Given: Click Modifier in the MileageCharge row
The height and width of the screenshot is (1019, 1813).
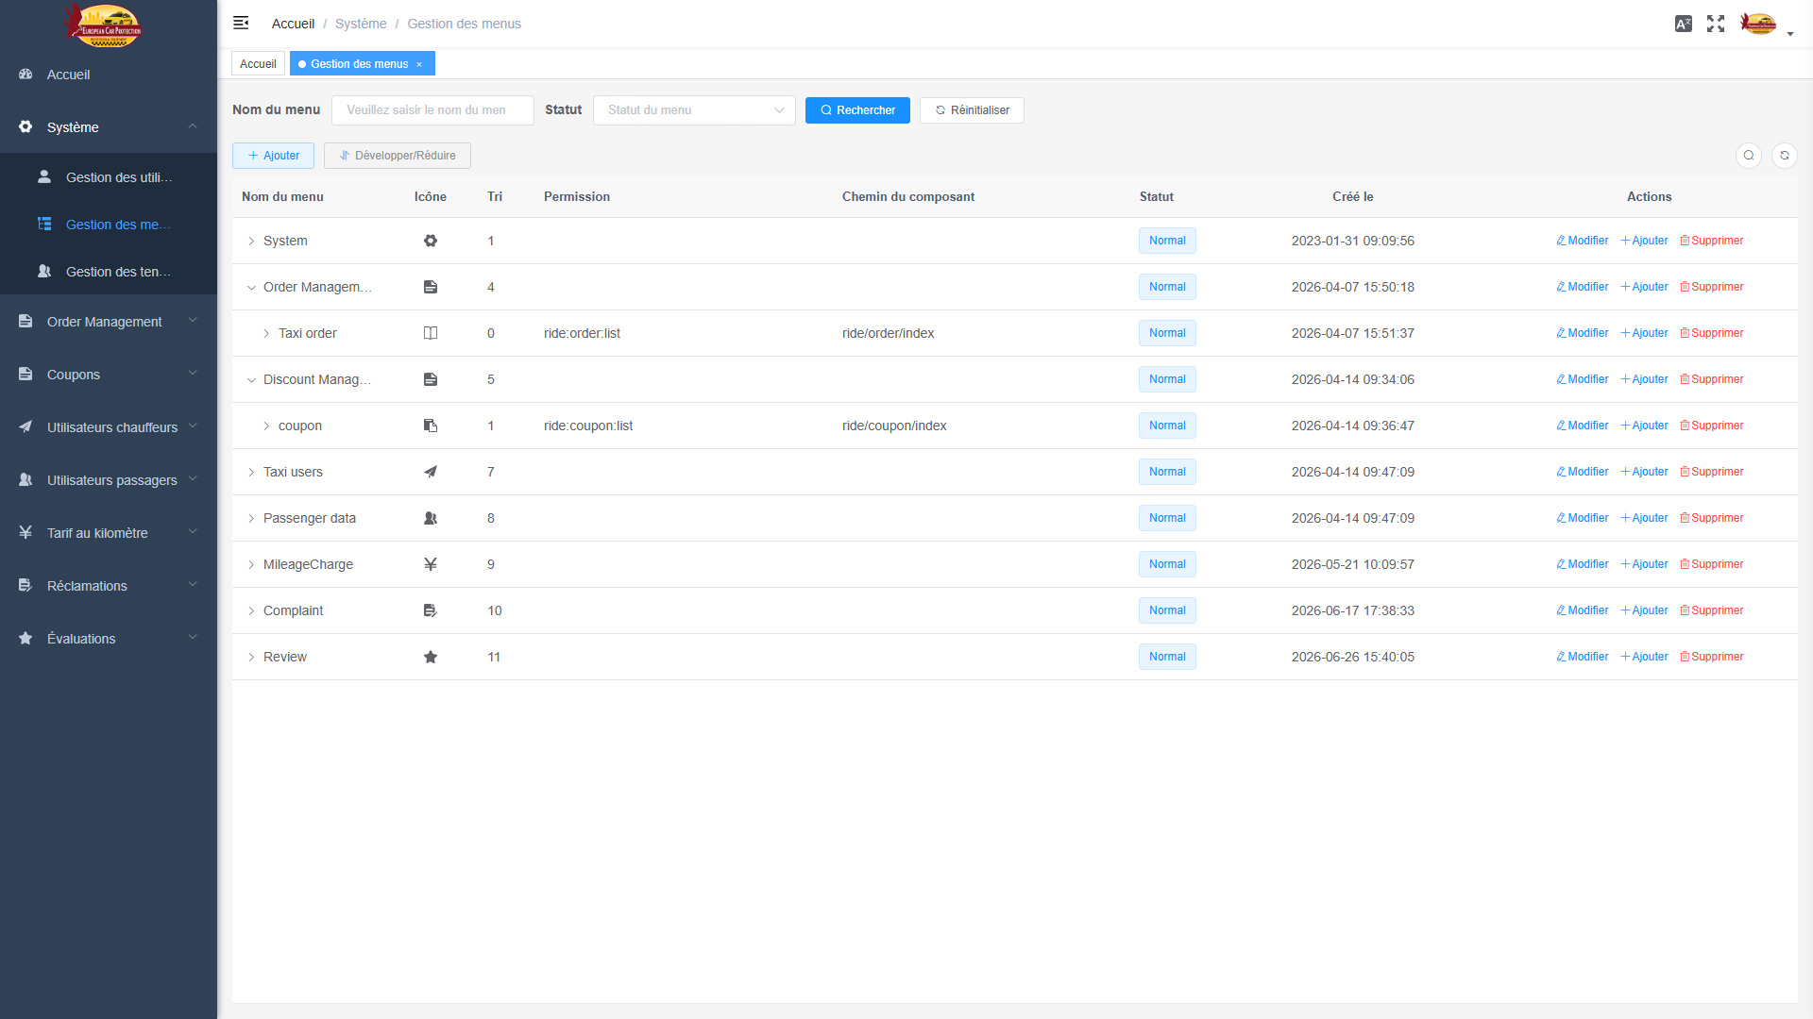Looking at the screenshot, I should [1583, 564].
